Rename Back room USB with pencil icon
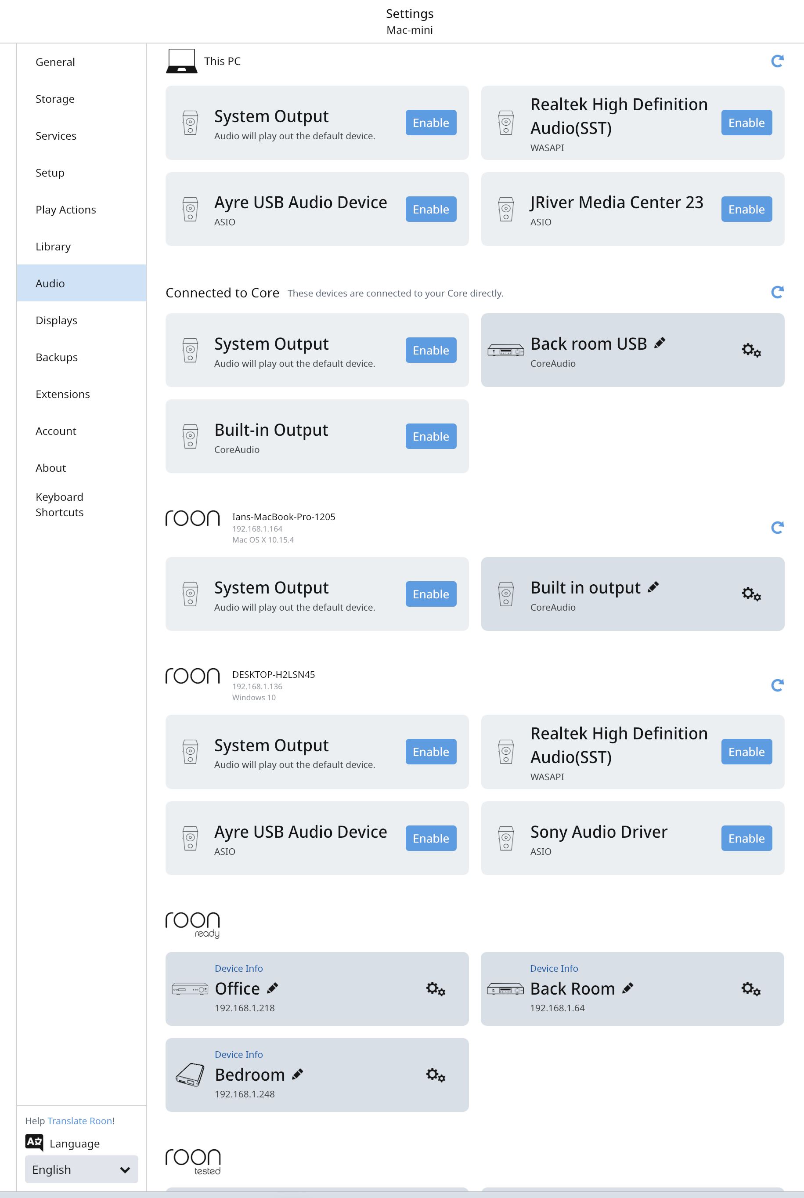 (x=660, y=343)
